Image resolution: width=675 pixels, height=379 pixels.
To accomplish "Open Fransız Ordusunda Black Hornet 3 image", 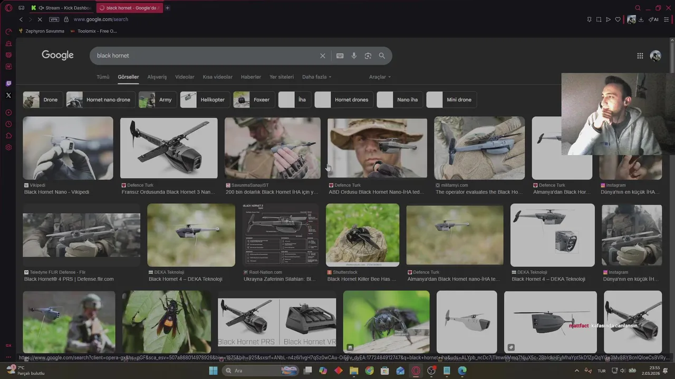I will tap(169, 148).
